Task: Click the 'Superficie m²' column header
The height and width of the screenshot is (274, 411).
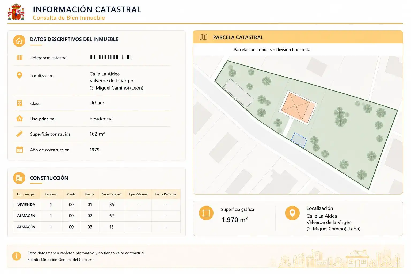Action: click(112, 194)
